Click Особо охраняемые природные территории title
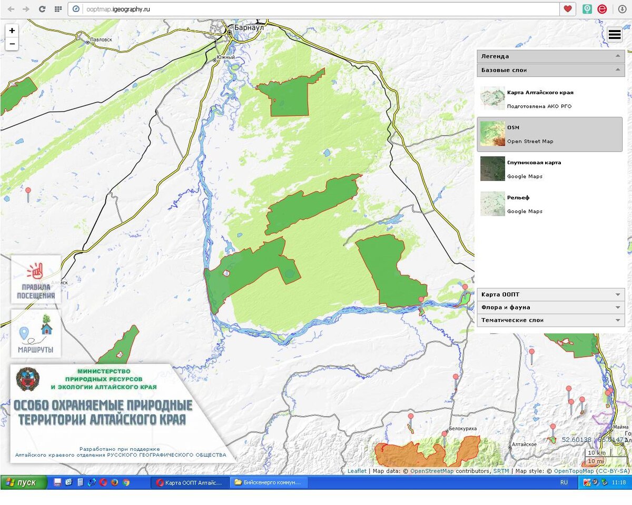Viewport: 632px width, 505px height. 103,412
